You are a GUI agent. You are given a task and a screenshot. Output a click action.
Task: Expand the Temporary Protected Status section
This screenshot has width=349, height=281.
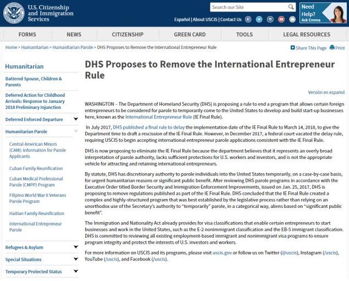(x=75, y=271)
